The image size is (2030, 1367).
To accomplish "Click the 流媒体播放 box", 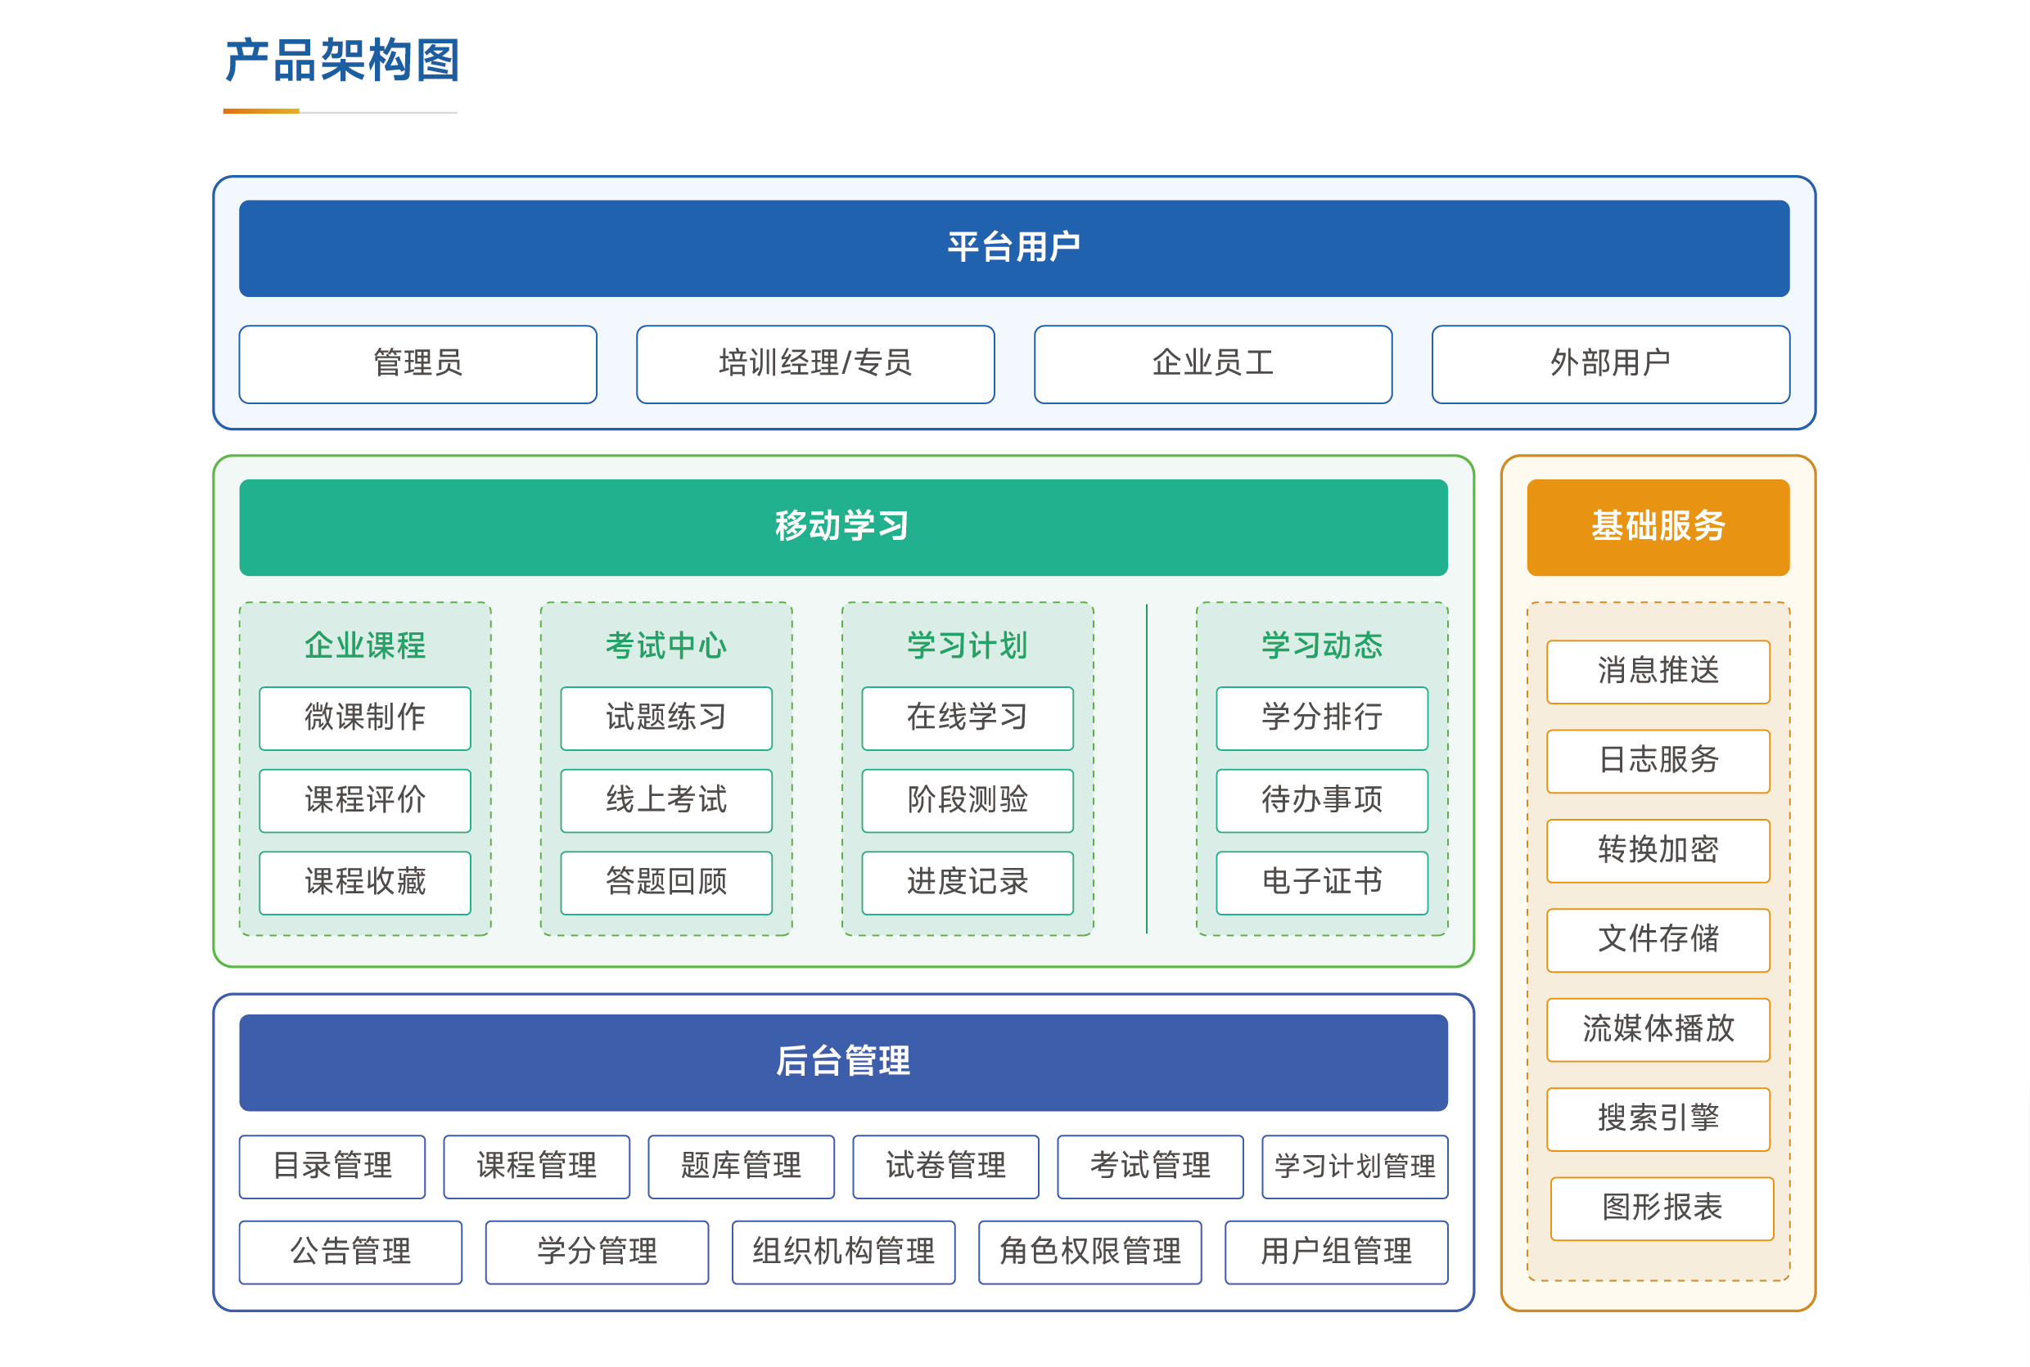I will (1657, 1029).
